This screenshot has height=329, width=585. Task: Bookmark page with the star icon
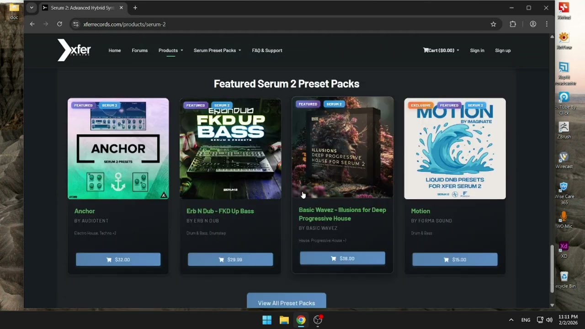(493, 24)
